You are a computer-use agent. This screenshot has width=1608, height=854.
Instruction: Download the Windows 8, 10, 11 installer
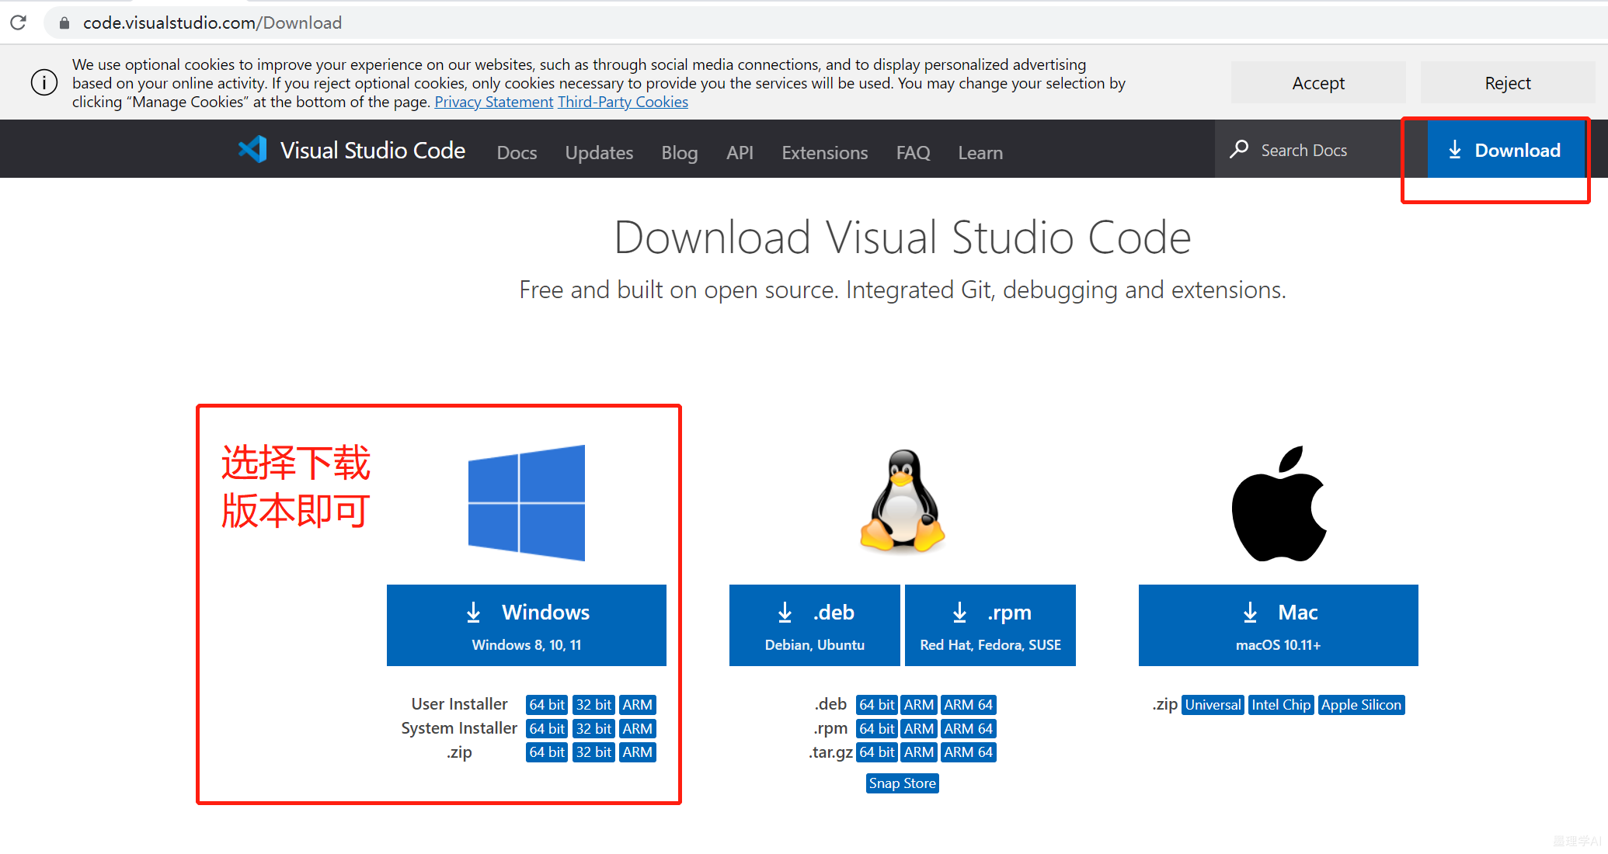[527, 625]
